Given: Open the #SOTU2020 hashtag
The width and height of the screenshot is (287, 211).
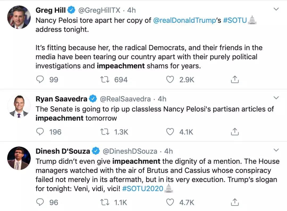Looking at the screenshot, I should pyautogui.click(x=143, y=189).
